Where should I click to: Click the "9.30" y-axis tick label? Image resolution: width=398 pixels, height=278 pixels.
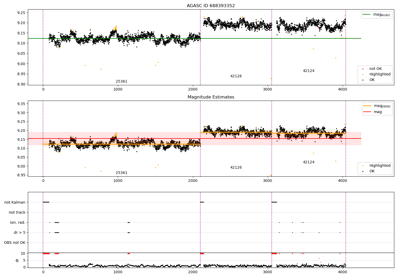click(x=21, y=113)
